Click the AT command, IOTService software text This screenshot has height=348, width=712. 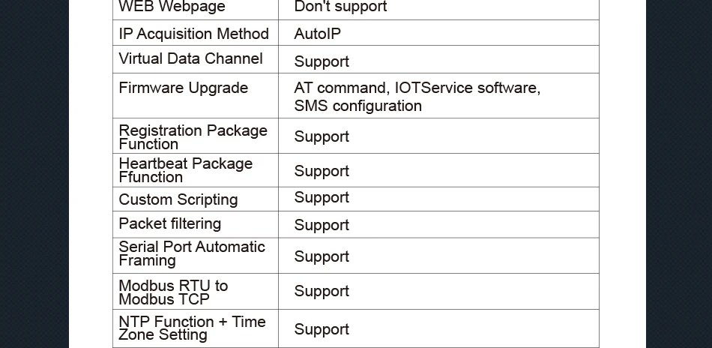click(x=417, y=88)
